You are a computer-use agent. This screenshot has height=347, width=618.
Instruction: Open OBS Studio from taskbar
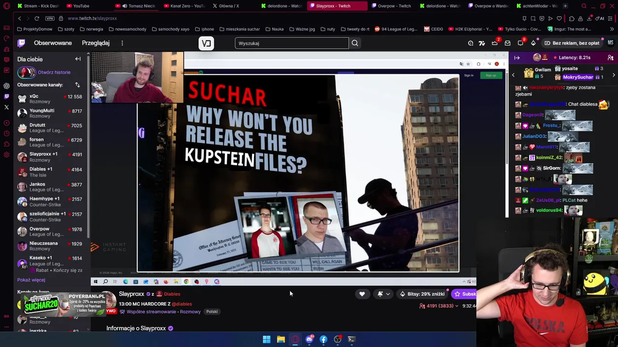(x=337, y=339)
